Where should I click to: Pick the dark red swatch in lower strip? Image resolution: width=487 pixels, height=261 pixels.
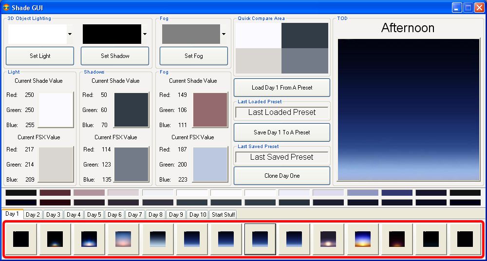(x=55, y=203)
